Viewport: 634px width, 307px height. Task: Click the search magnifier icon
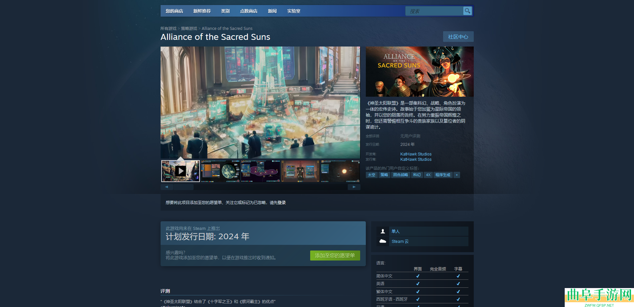(467, 11)
